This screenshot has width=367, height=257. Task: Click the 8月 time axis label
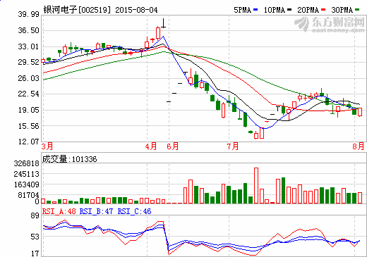tap(359, 146)
